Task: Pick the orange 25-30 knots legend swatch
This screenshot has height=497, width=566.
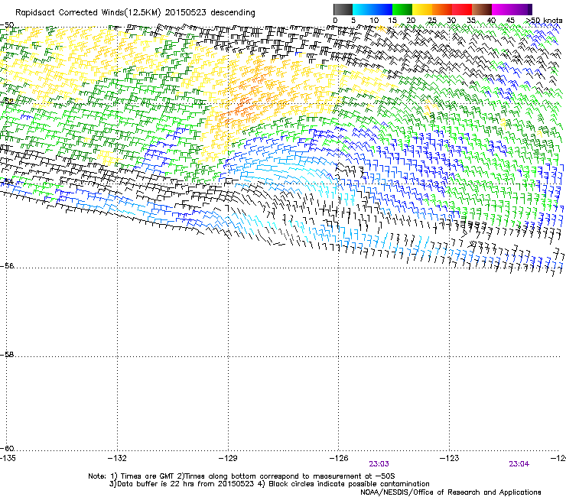Action: (x=442, y=9)
